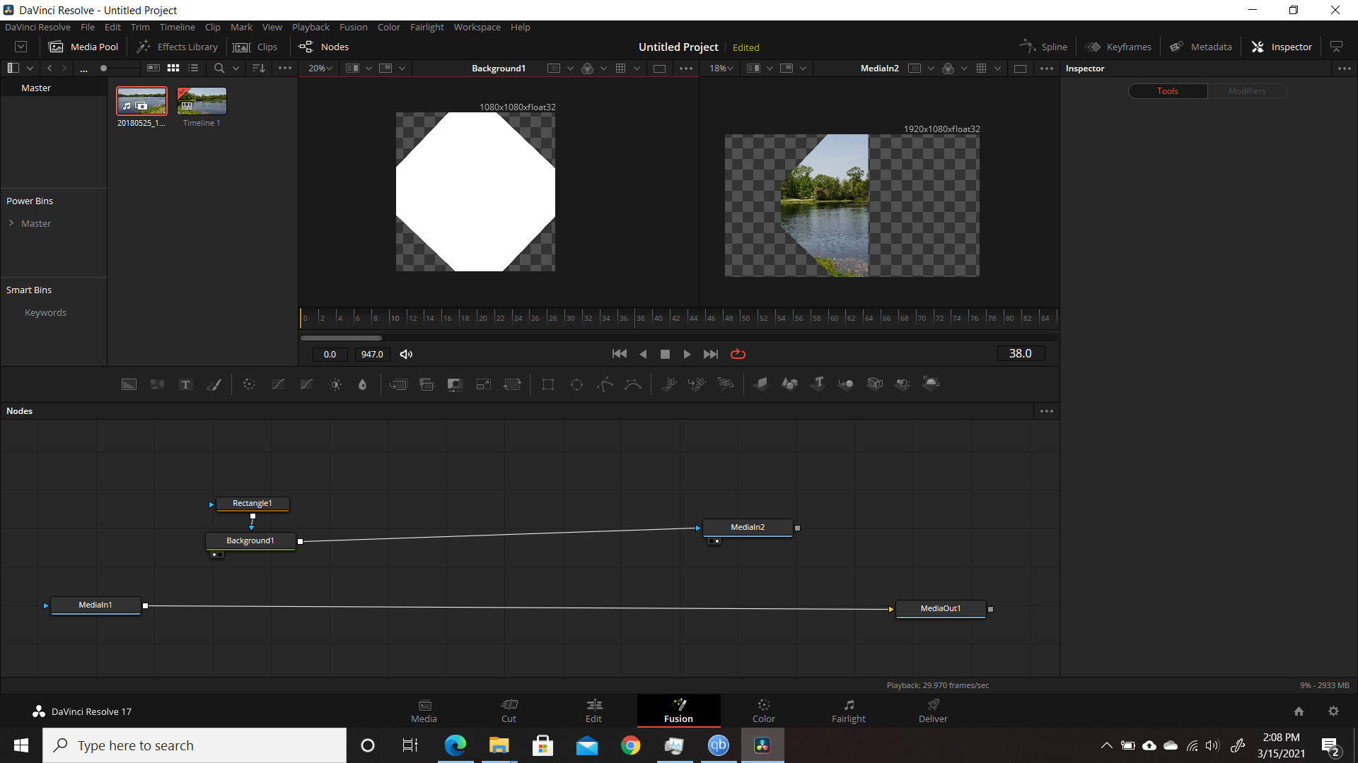Screen dimensions: 1358x763
Task: Select the Timeline 1 thumbnail
Action: point(202,101)
